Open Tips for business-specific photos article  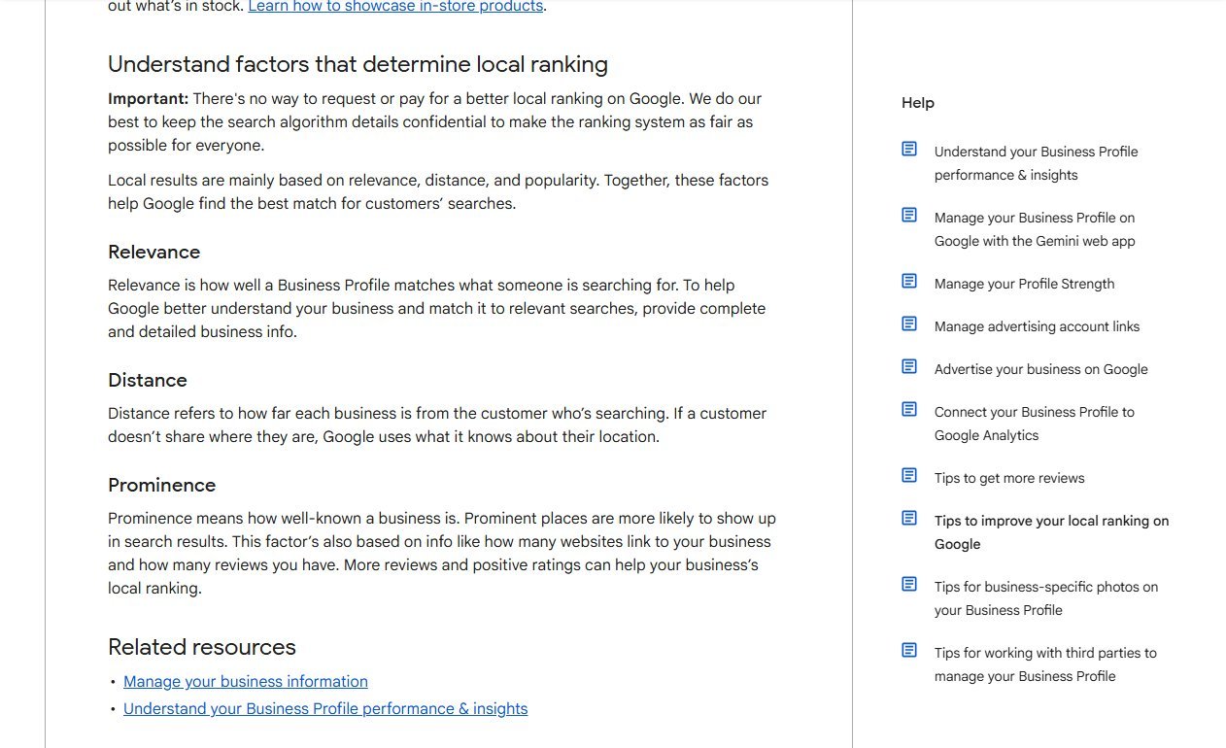(1046, 598)
